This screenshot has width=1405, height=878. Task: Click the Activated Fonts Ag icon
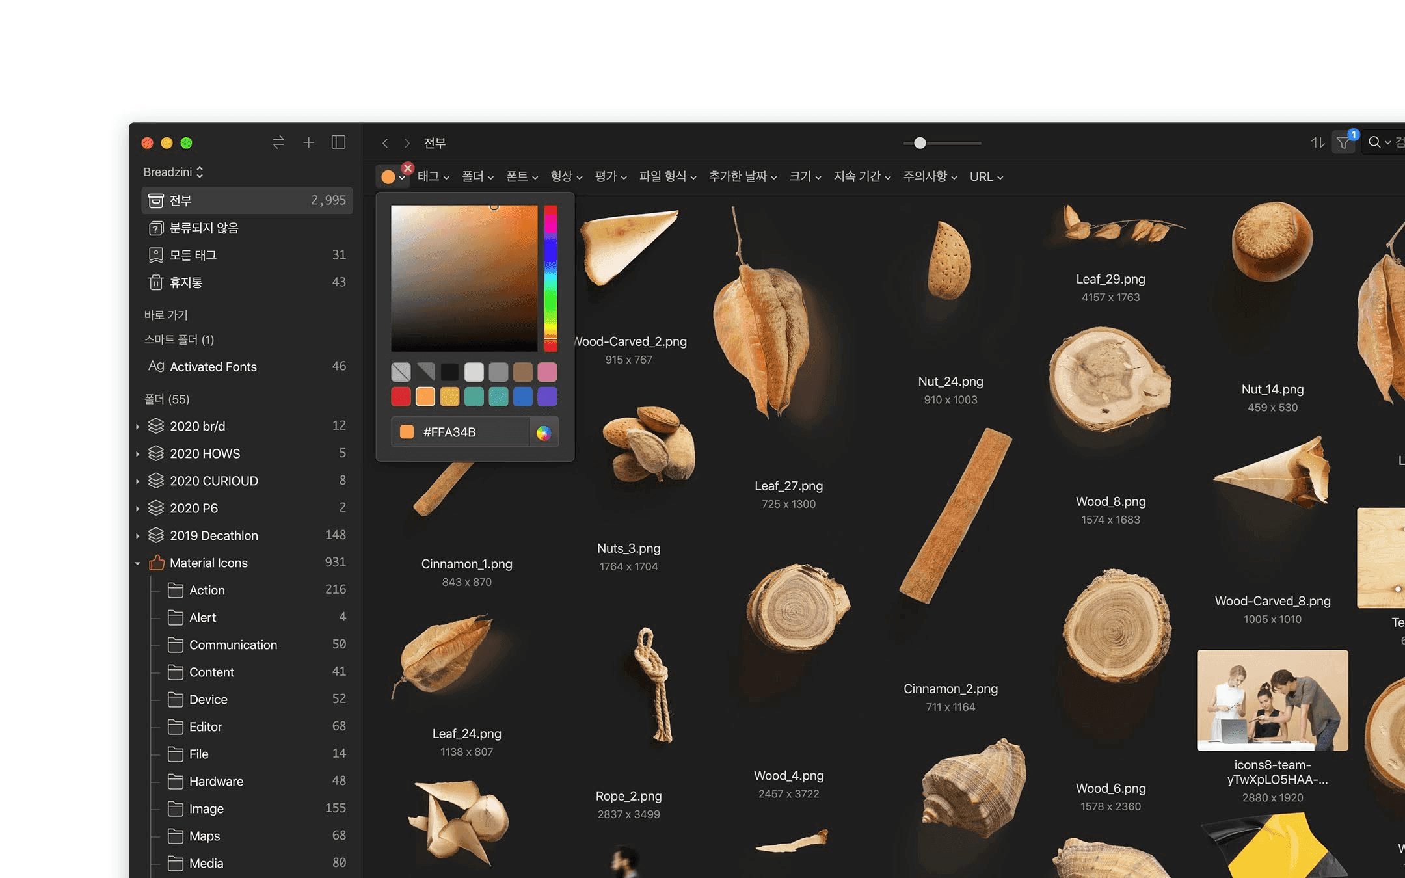tap(156, 366)
